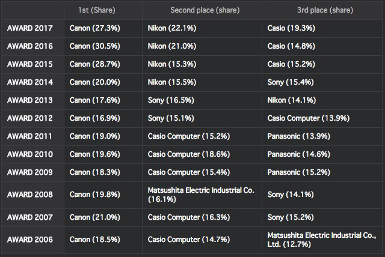Click the 1st (Share) column header

coord(96,10)
